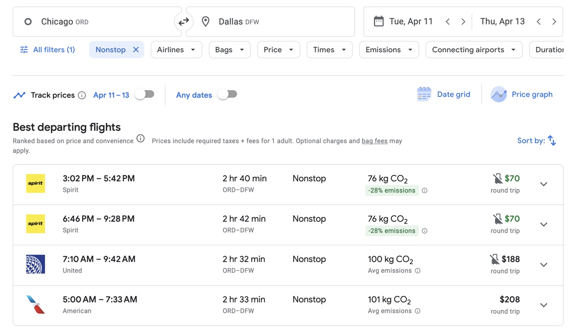Expand the 6:46 PM Spirit flight details
Image resolution: width=571 pixels, height=332 pixels.
[x=543, y=224]
